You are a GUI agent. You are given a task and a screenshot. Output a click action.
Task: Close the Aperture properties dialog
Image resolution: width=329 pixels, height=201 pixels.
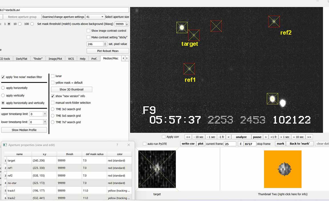click(x=129, y=145)
